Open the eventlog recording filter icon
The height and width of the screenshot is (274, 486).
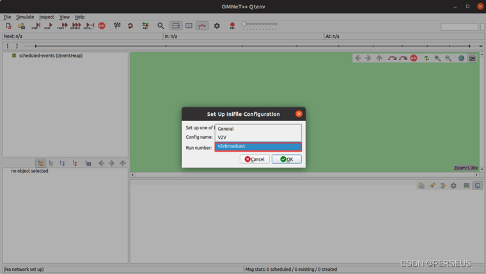[x=145, y=26]
